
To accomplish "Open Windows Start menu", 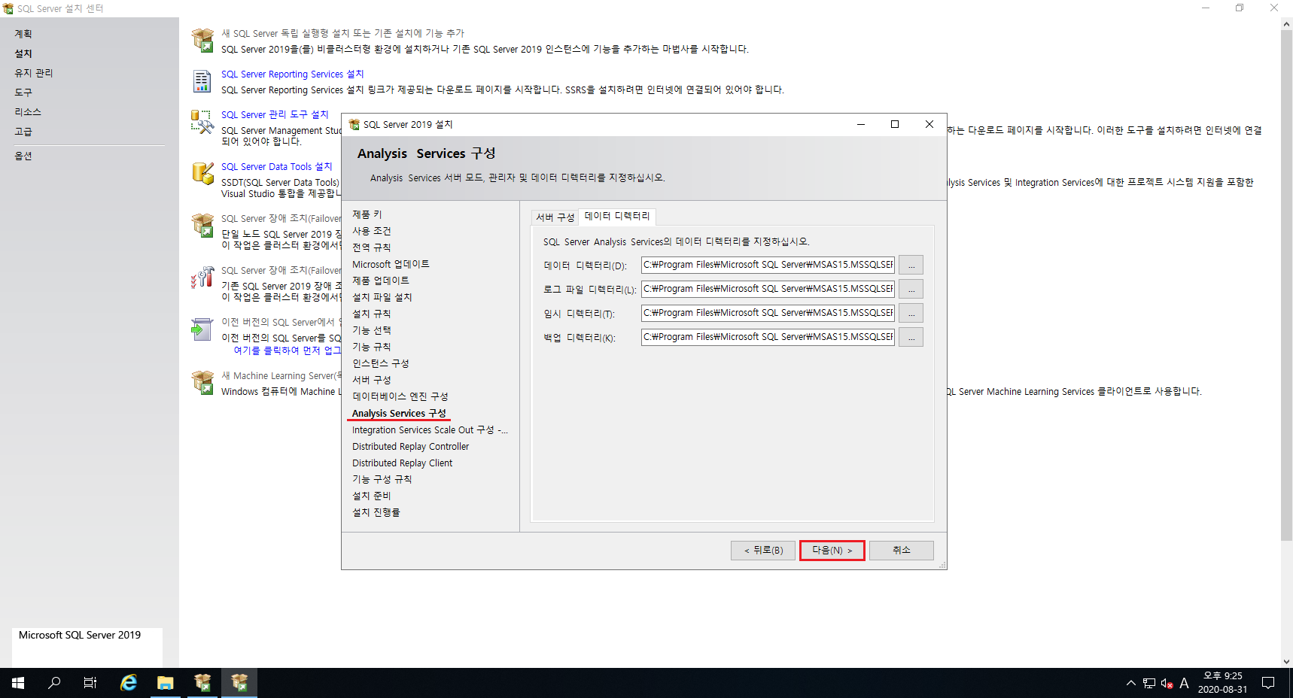I will [18, 683].
